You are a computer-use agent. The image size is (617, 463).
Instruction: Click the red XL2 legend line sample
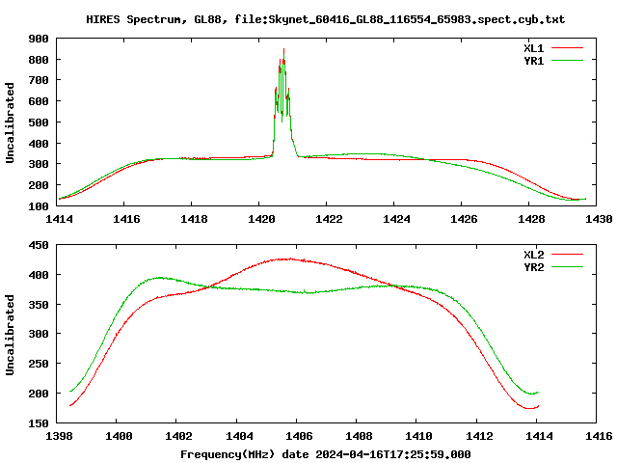point(567,255)
